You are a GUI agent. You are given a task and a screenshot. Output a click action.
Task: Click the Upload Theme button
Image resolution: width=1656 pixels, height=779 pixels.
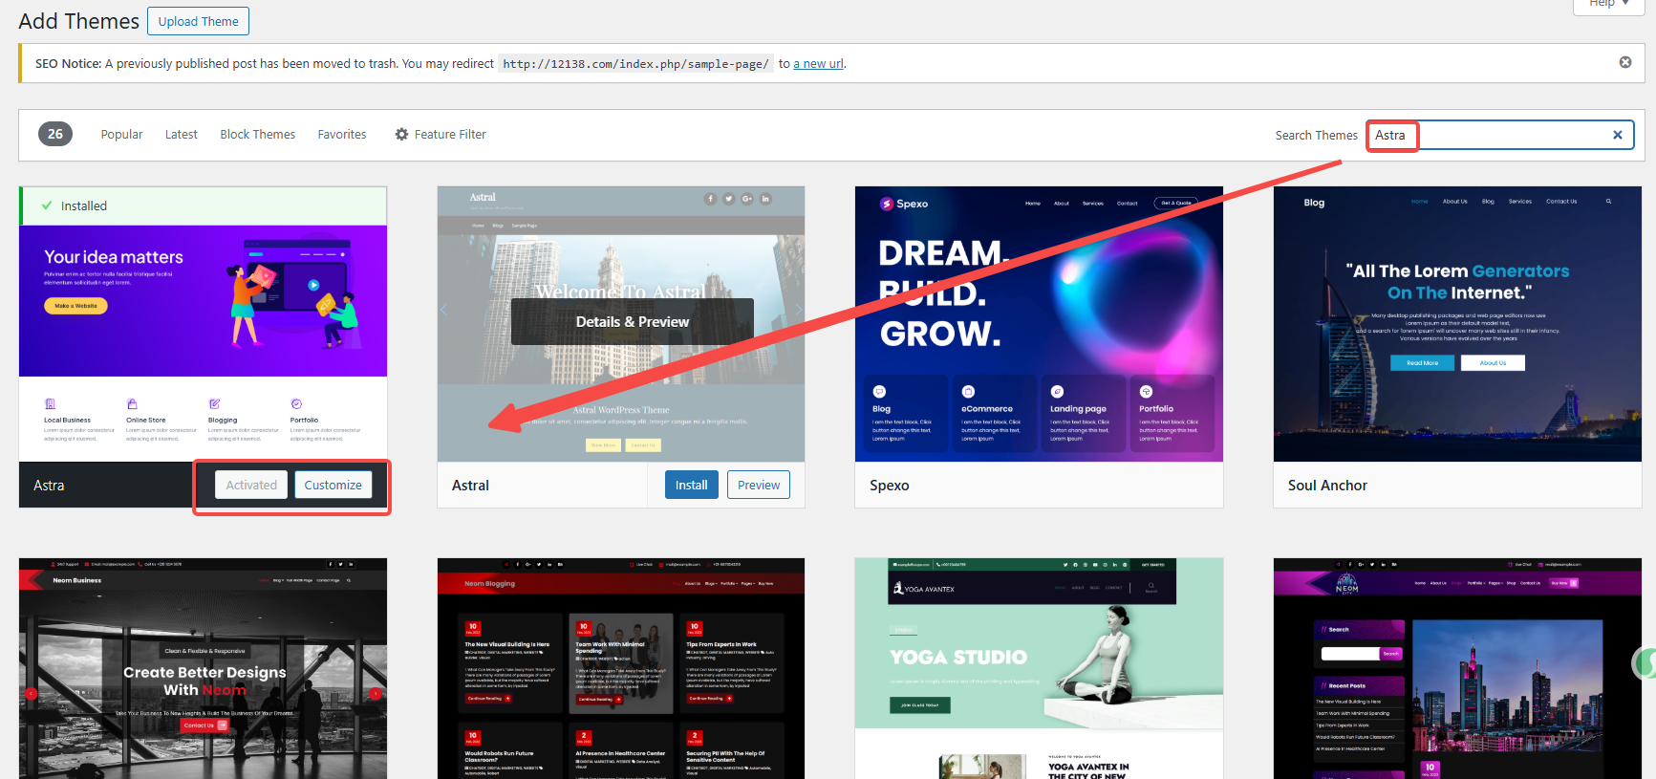199,21
